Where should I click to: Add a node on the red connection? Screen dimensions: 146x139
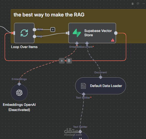(62, 61)
